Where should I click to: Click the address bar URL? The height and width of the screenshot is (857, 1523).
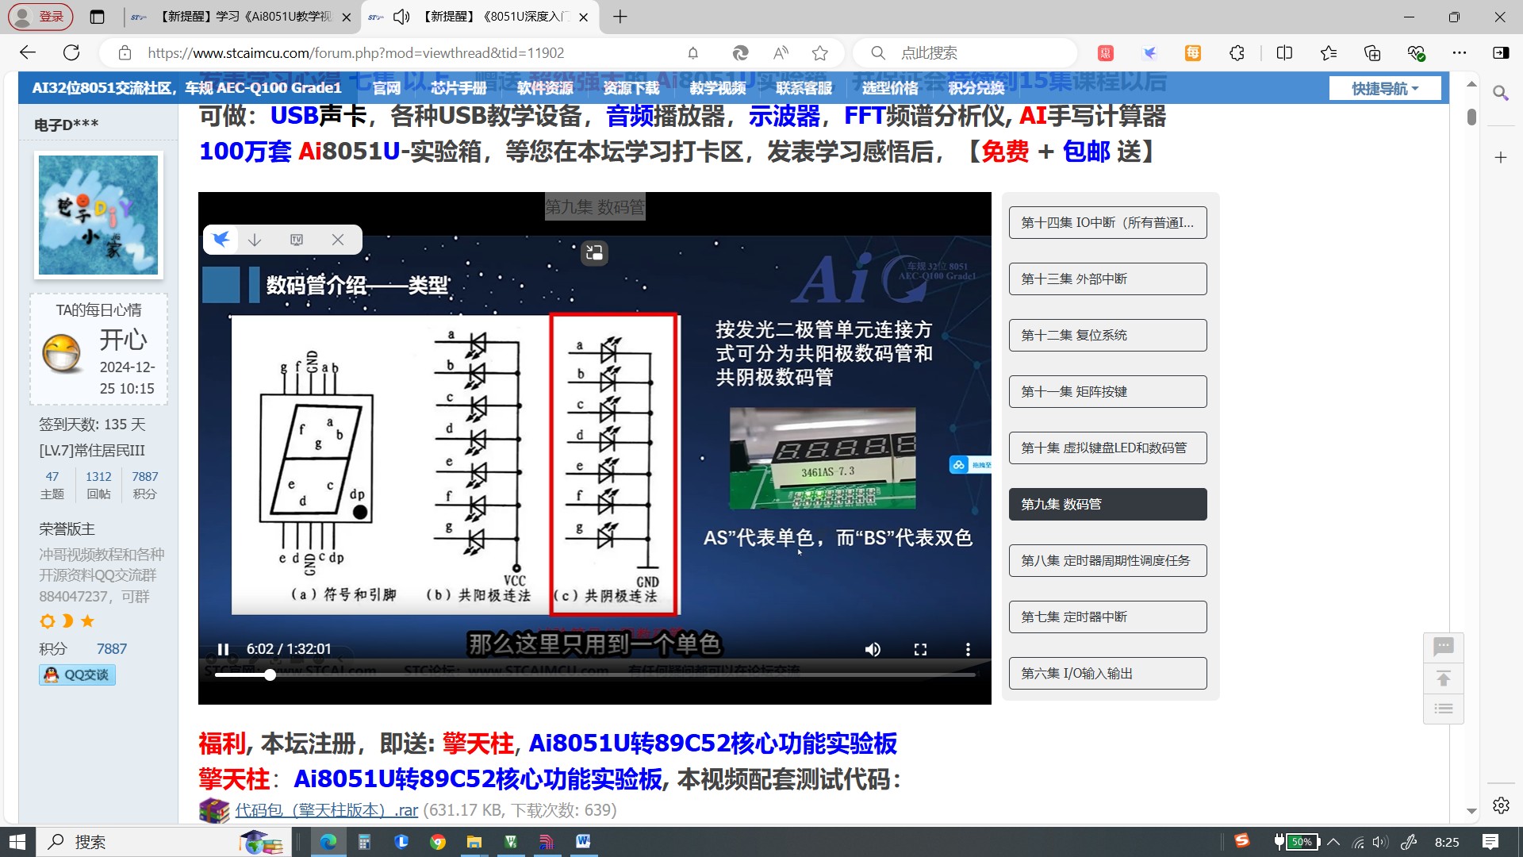[355, 53]
